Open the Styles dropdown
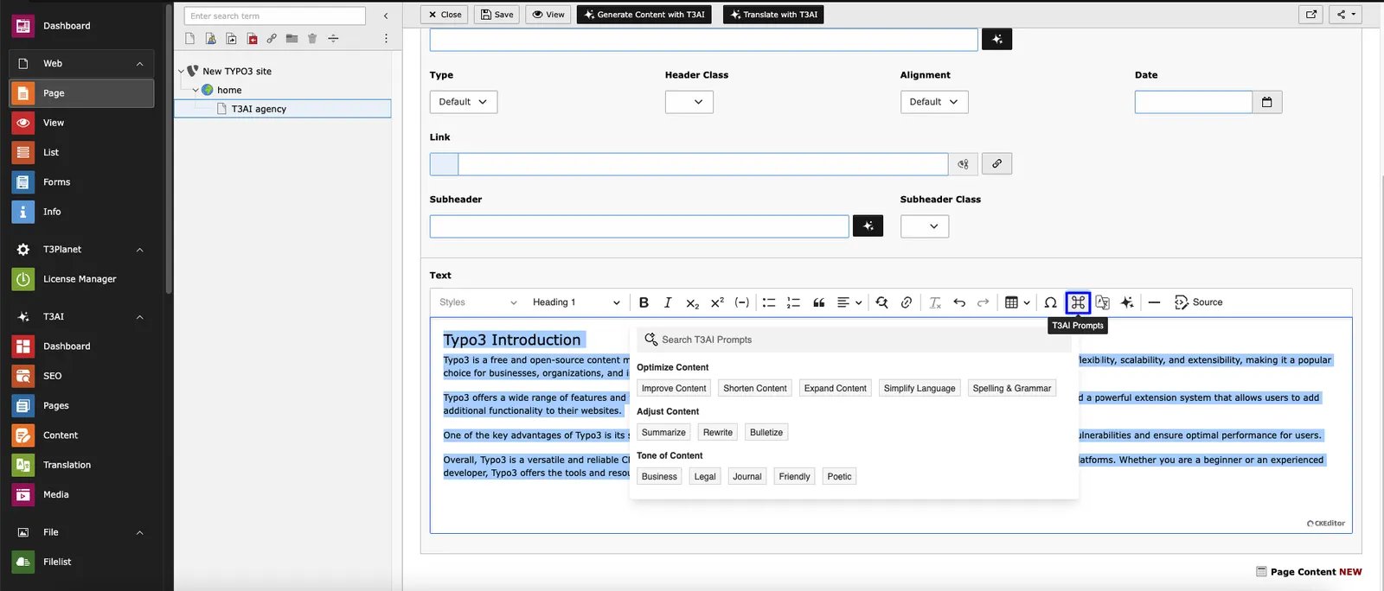Viewport: 1384px width, 591px height. (x=477, y=302)
